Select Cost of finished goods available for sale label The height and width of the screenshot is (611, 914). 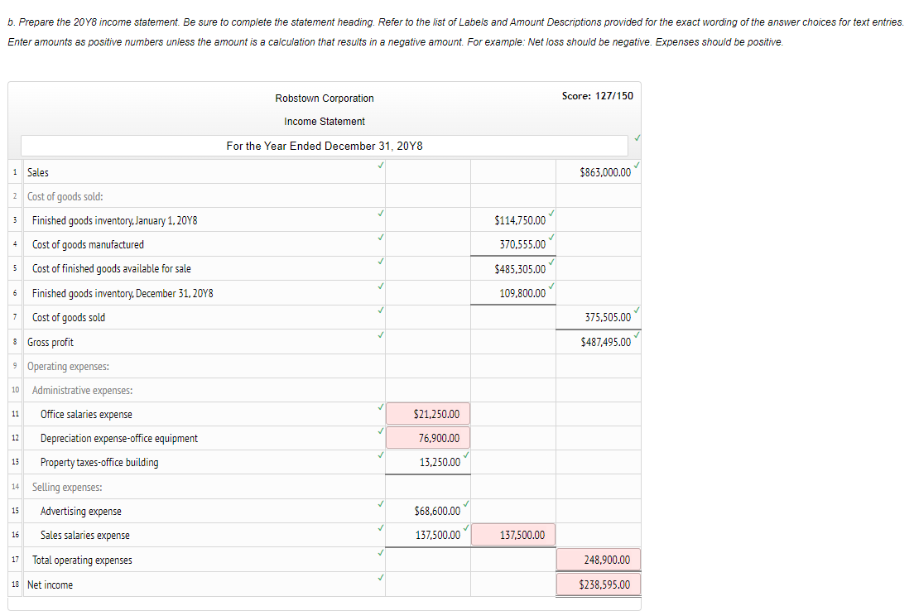point(112,269)
